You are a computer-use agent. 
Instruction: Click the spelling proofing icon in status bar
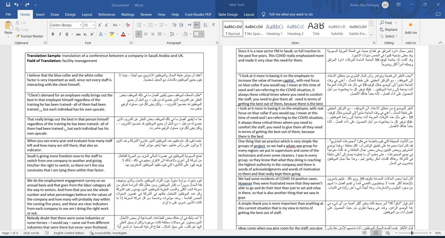[x=47, y=233]
